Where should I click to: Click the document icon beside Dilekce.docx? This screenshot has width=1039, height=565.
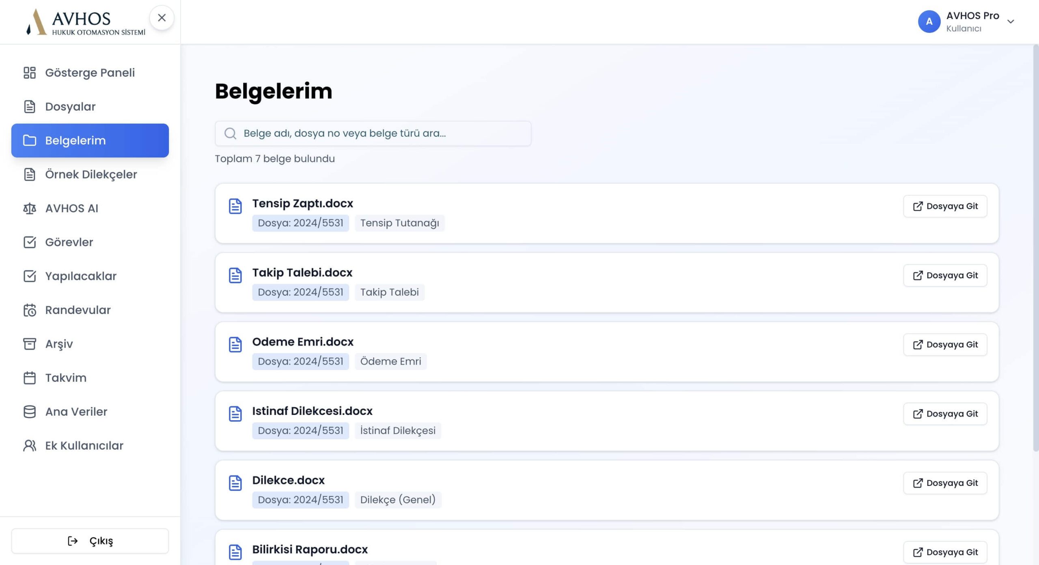coord(235,483)
